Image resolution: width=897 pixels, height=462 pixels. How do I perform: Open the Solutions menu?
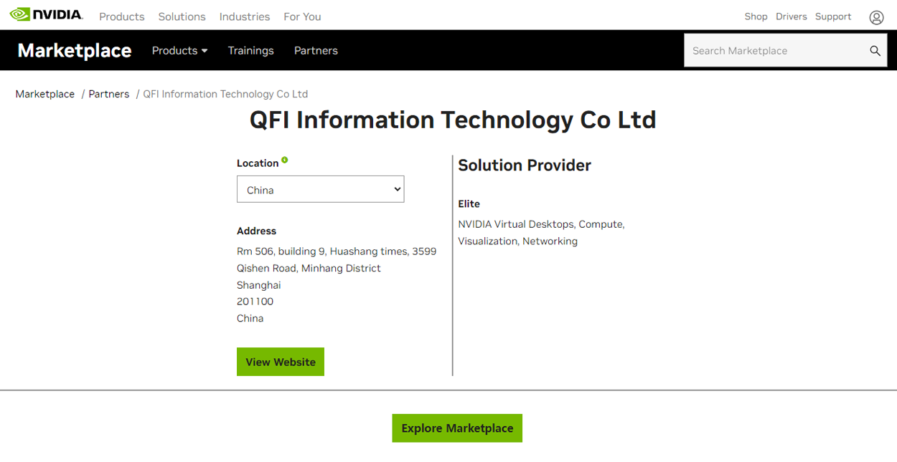coord(182,16)
